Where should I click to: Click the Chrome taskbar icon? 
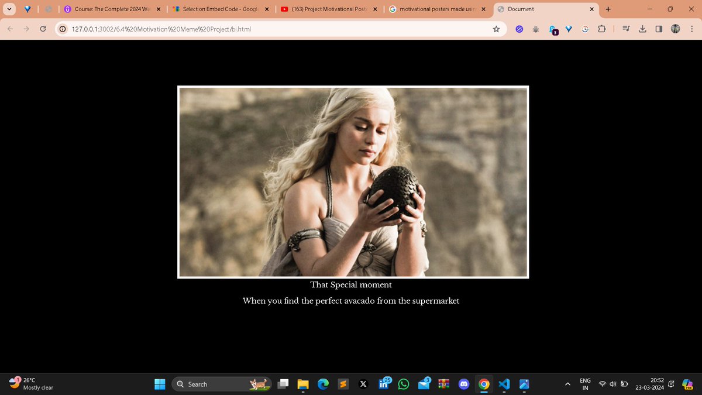click(484, 384)
